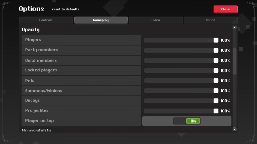Viewport: 257px width, 144px height.
Task: Click the Decoys opacity slider handle
Action: 216,101
